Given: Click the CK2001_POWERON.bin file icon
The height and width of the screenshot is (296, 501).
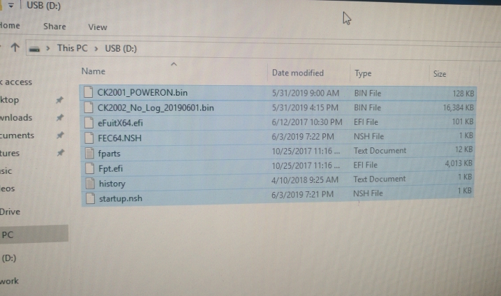Looking at the screenshot, I should coord(89,92).
